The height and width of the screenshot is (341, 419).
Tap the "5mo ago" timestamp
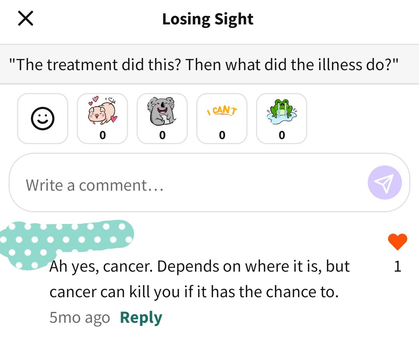(80, 317)
